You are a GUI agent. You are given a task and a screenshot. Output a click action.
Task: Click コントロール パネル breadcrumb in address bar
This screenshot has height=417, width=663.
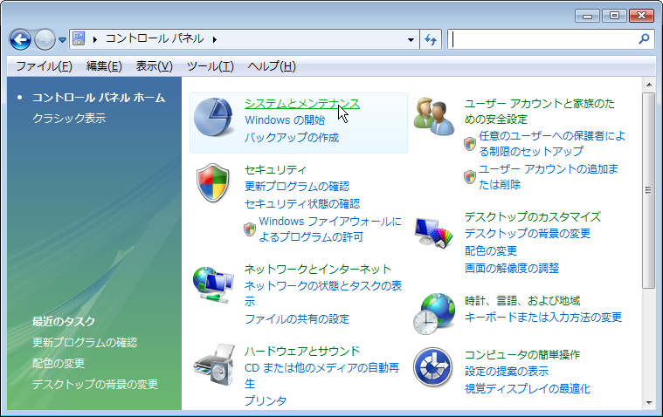(155, 39)
